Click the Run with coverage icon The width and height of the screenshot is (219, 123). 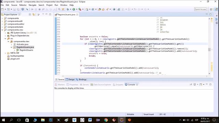[80, 9]
